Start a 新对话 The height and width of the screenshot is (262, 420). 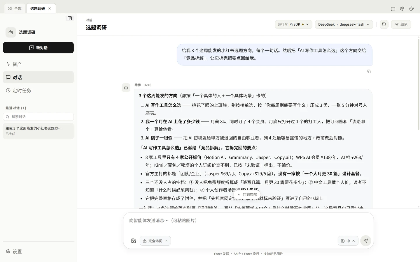pyautogui.click(x=38, y=48)
